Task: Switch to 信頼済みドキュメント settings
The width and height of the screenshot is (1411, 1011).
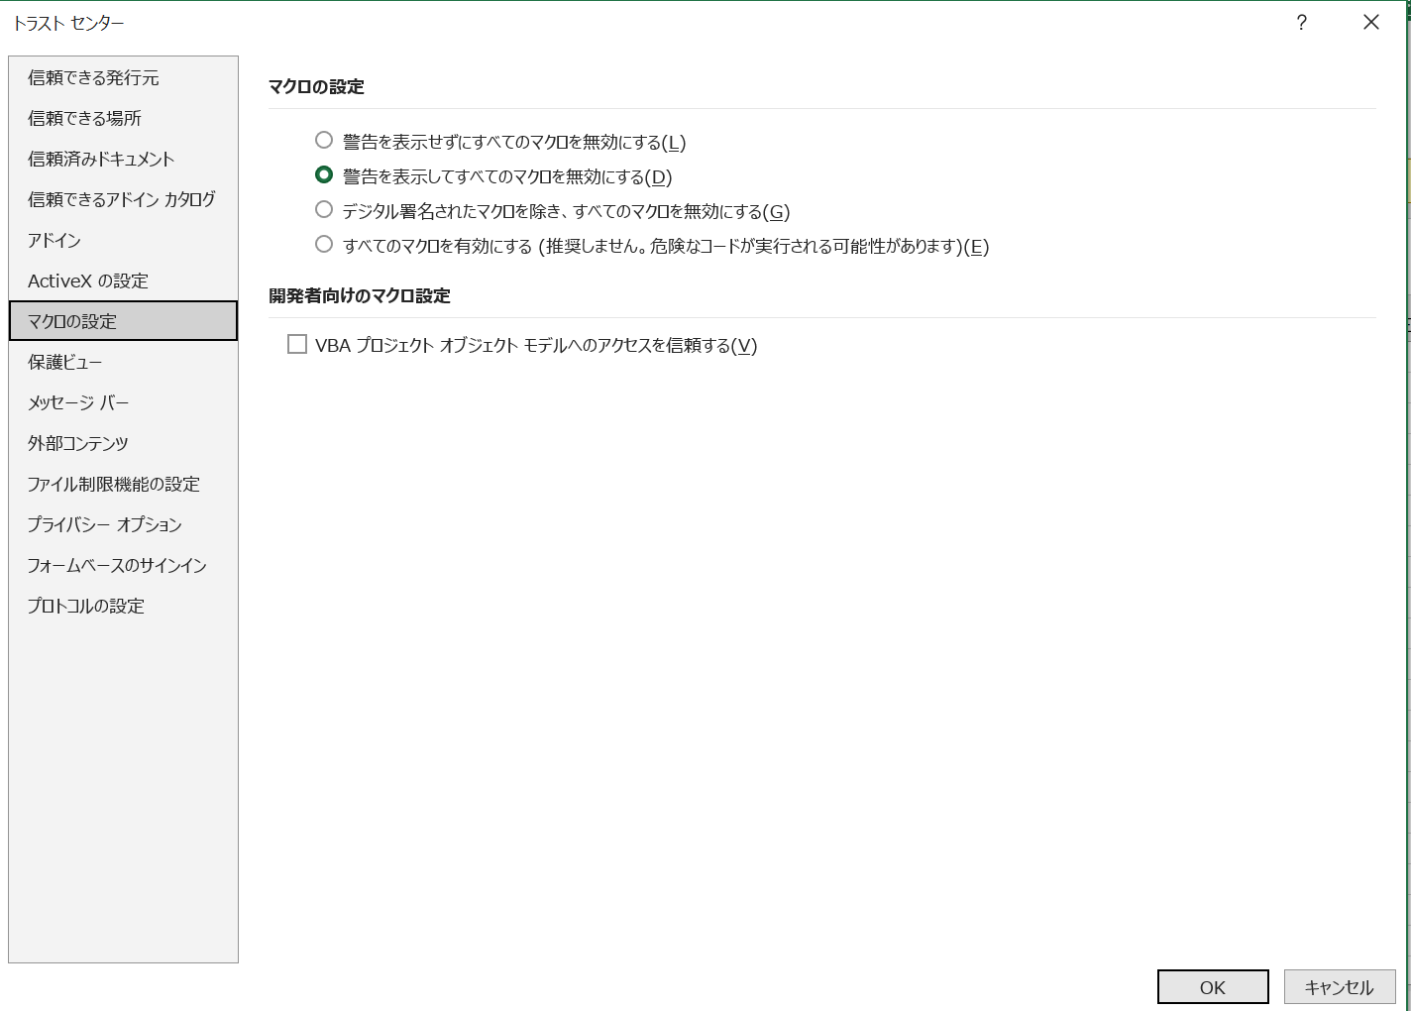Action: click(101, 159)
